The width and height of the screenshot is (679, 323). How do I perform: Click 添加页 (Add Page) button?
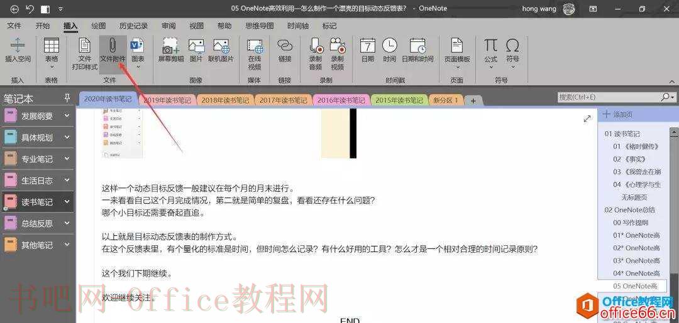click(618, 114)
